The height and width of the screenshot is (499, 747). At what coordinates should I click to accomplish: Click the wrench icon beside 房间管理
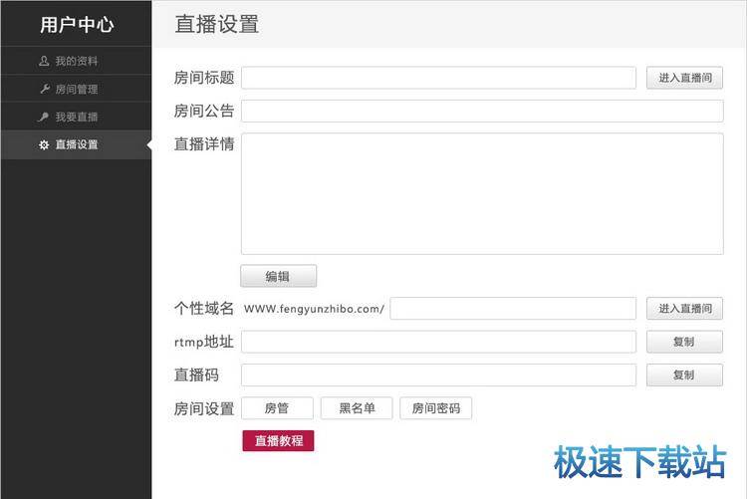pyautogui.click(x=45, y=89)
